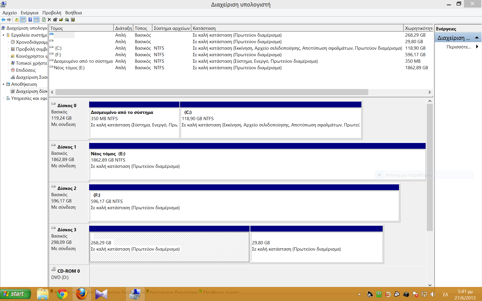Collapse the Εργαλεία συστήματος tree node
This screenshot has width=482, height=301.
pos(3,35)
